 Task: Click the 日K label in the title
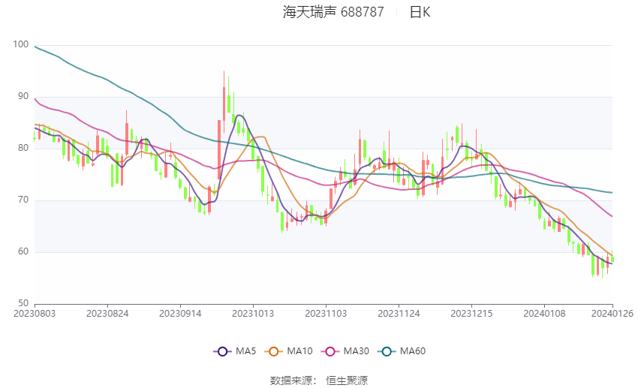coord(420,12)
